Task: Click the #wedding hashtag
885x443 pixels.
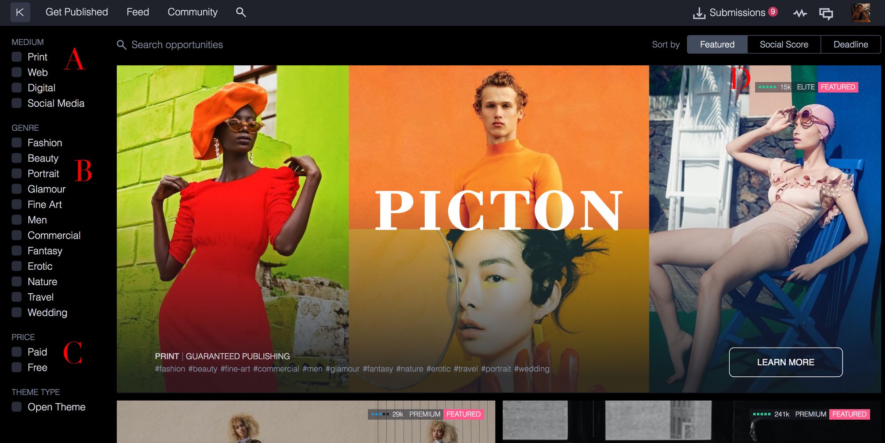Action: coord(531,369)
